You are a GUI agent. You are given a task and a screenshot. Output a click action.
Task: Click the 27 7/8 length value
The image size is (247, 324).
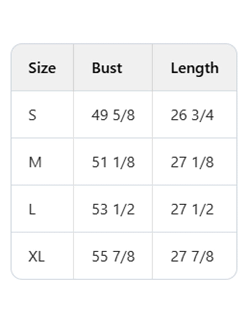pyautogui.click(x=192, y=256)
